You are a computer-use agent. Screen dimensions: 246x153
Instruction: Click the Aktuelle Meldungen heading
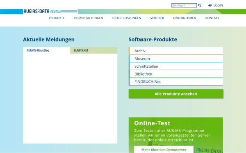[49, 40]
